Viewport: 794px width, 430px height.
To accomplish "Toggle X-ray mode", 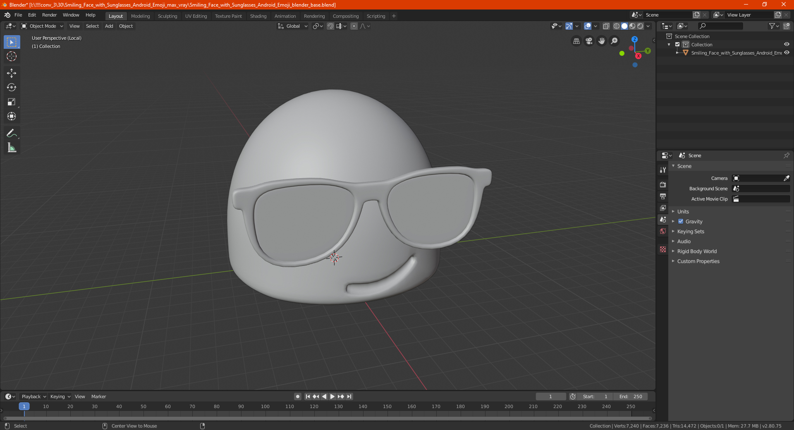I will click(606, 26).
